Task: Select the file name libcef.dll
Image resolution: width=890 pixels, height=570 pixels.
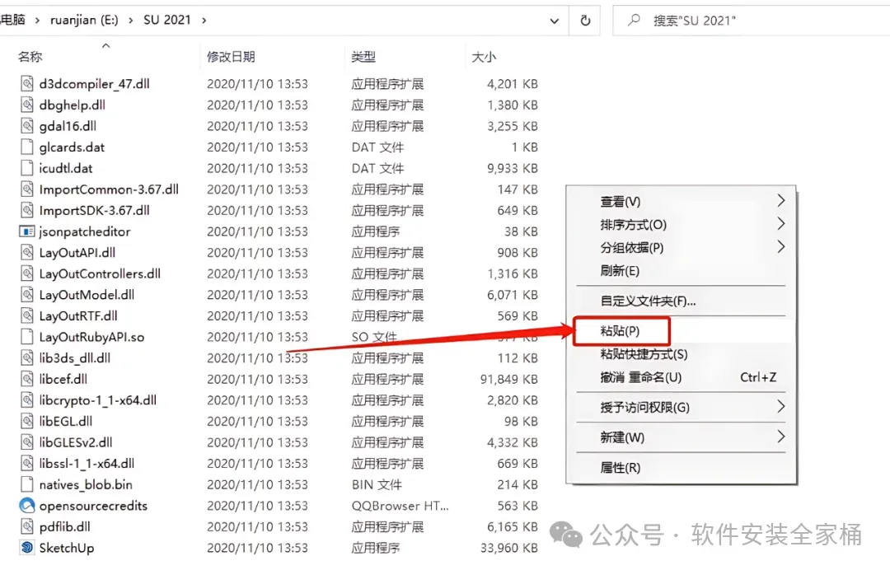Action: click(x=63, y=379)
